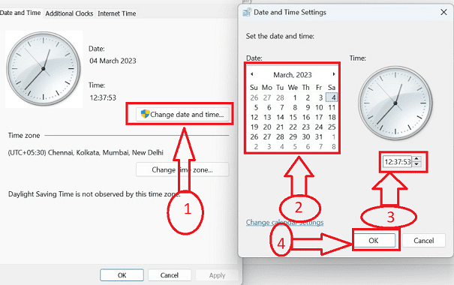Decrease time with the down spinner arrow

tap(416, 164)
